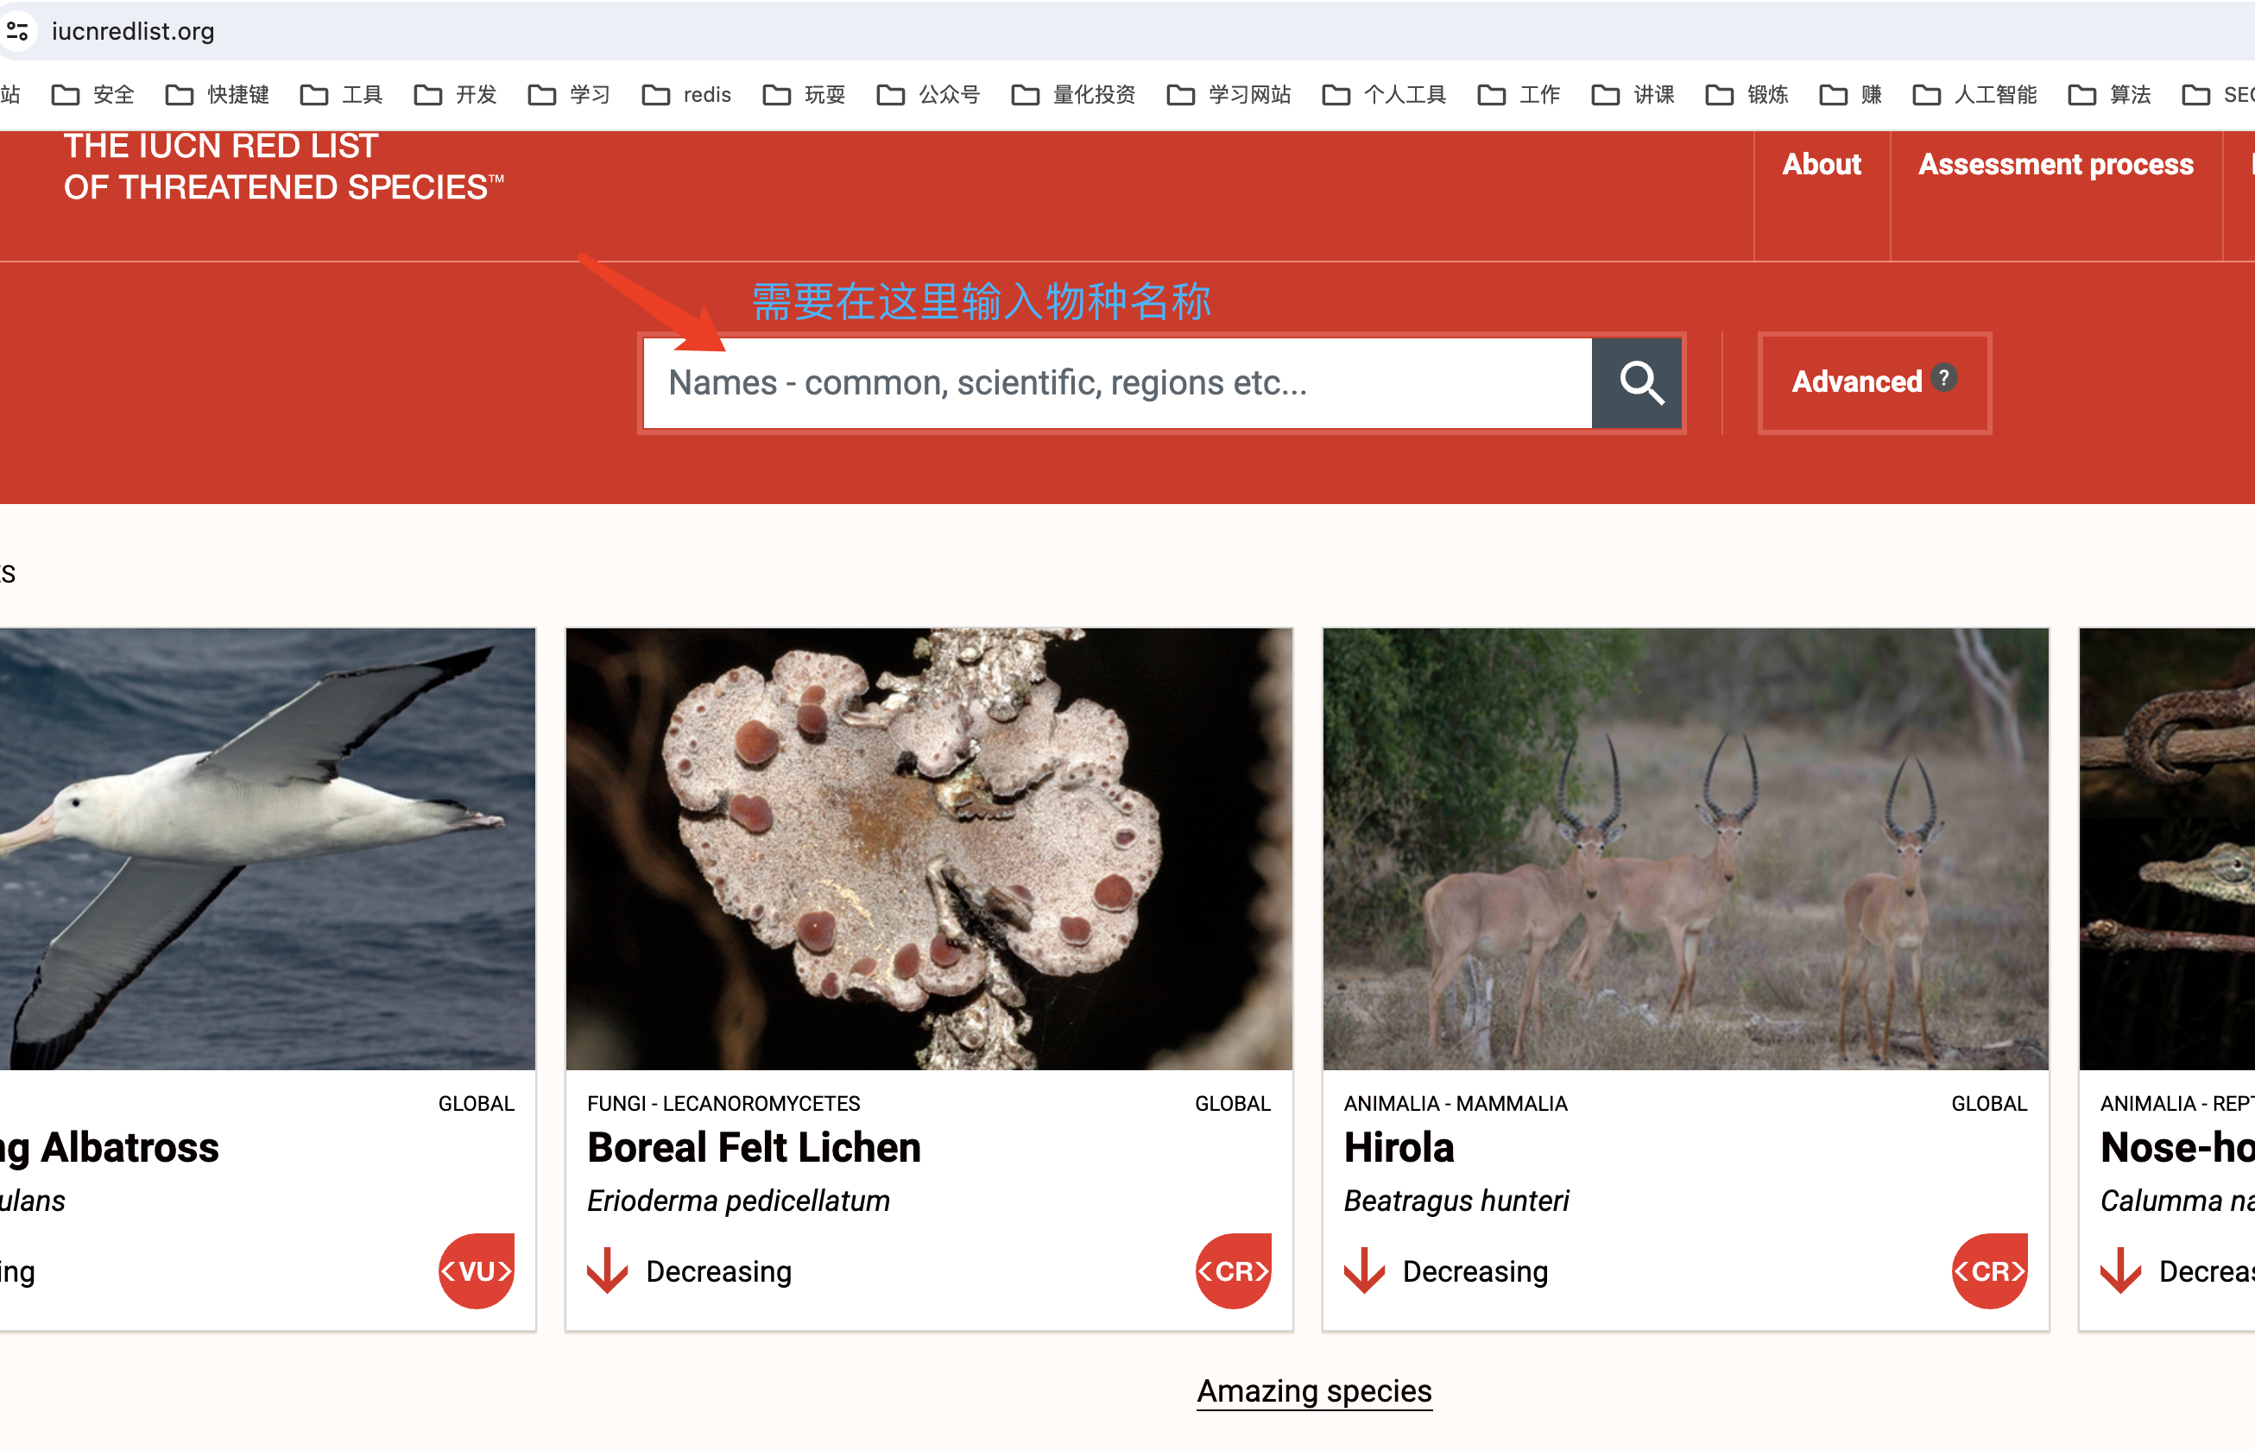Open the About menu
Screen dimensions: 2255x1450
(x=1820, y=164)
